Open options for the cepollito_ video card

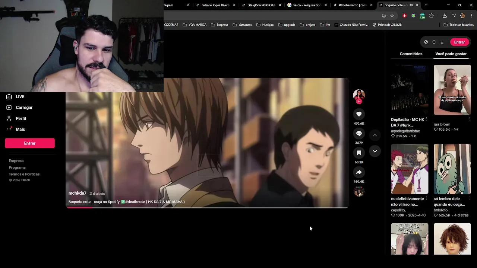[426, 199]
